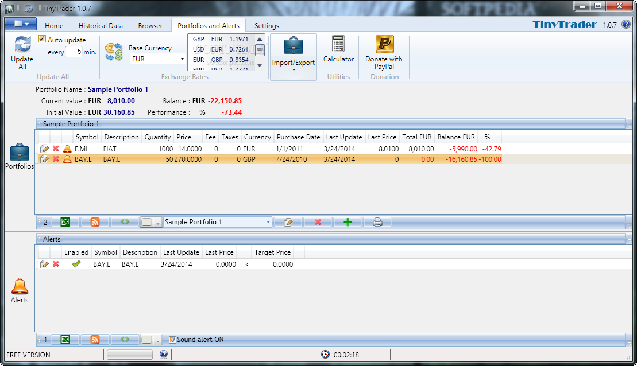Select USD EUR 0.7261 exchange rate row
This screenshot has width=637, height=366.
pos(221,49)
